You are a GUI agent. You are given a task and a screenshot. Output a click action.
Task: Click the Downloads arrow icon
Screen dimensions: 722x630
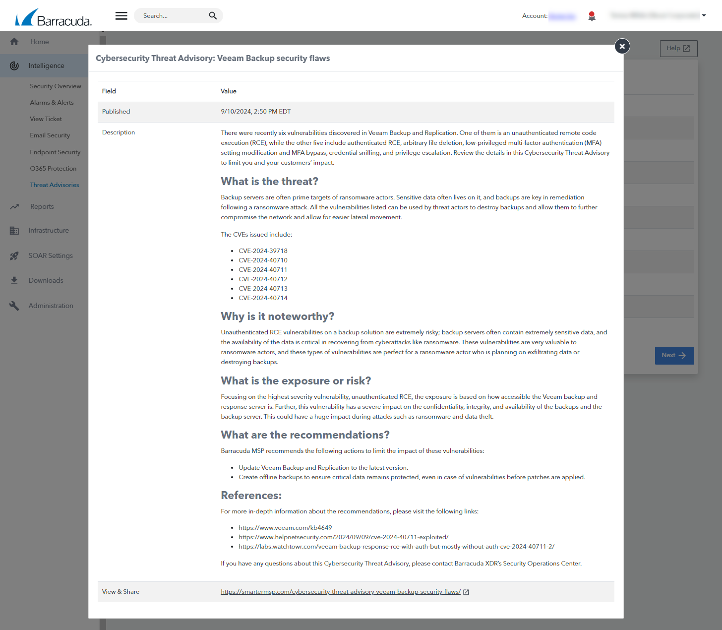(x=14, y=280)
